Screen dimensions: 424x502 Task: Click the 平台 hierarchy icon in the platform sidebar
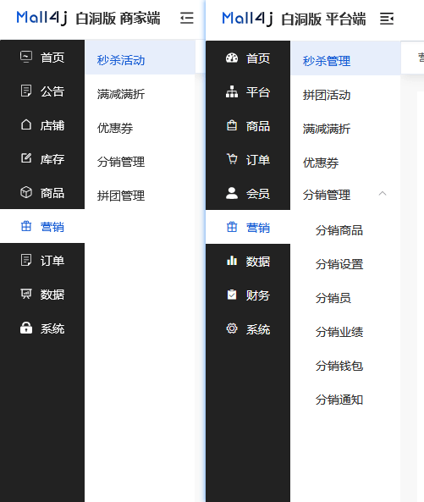232,92
